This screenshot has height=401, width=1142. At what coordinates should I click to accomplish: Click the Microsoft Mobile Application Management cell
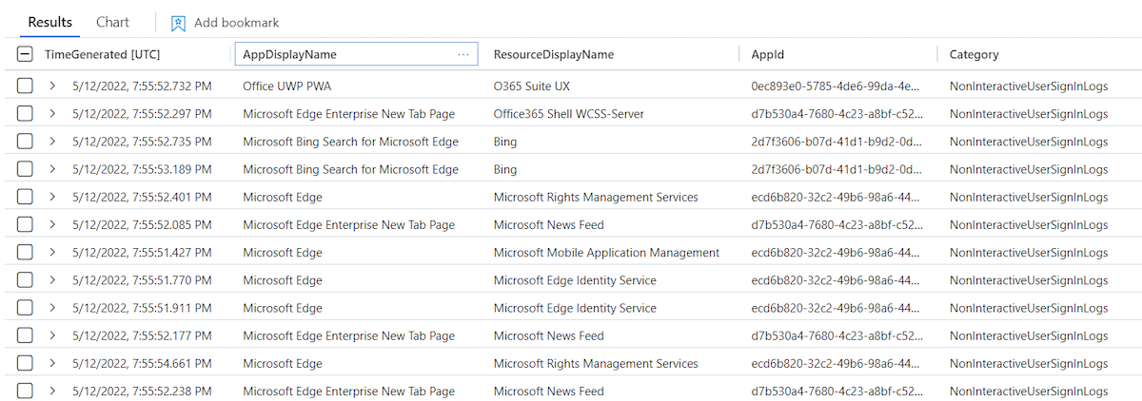[x=606, y=253]
